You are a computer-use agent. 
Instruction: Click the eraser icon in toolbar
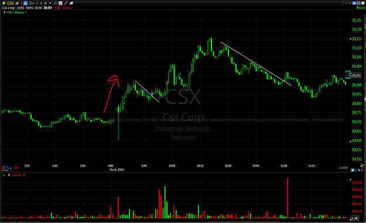click(x=71, y=3)
